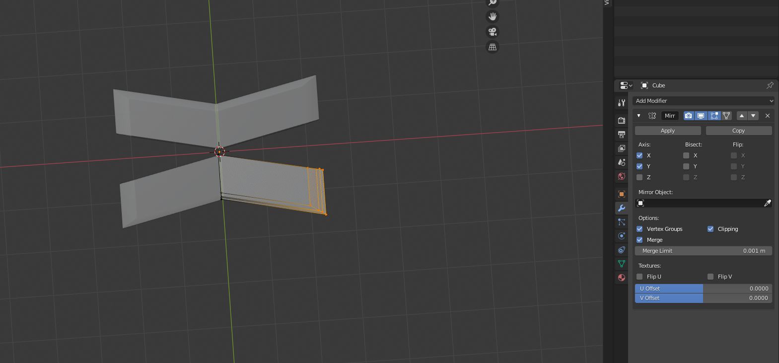Open the Particles properties tab
Screen dimensions: 779x363
point(622,222)
